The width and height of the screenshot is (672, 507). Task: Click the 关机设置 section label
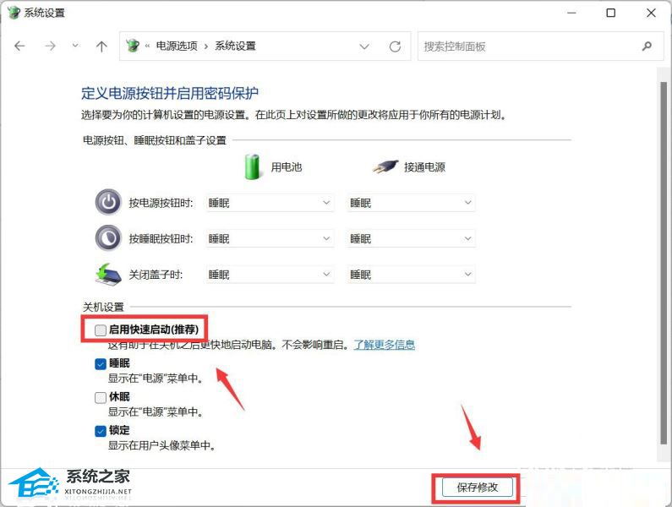[x=103, y=307]
